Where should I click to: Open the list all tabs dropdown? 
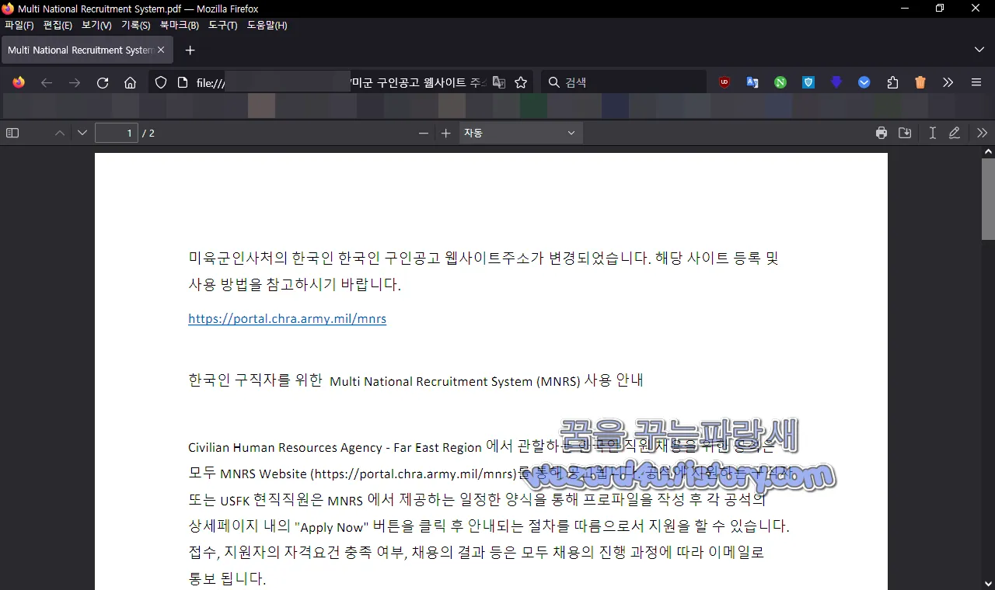pyautogui.click(x=979, y=50)
